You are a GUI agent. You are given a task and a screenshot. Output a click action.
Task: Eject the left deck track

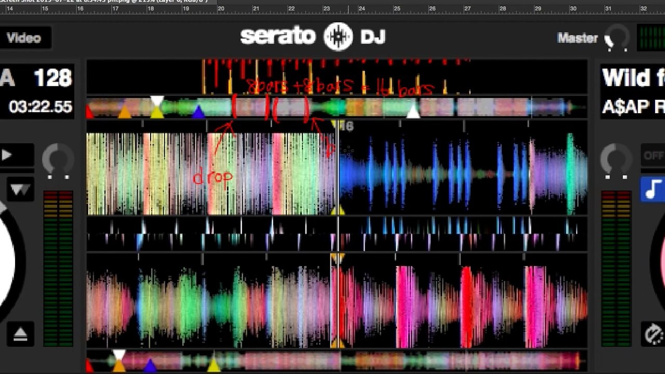[20, 334]
